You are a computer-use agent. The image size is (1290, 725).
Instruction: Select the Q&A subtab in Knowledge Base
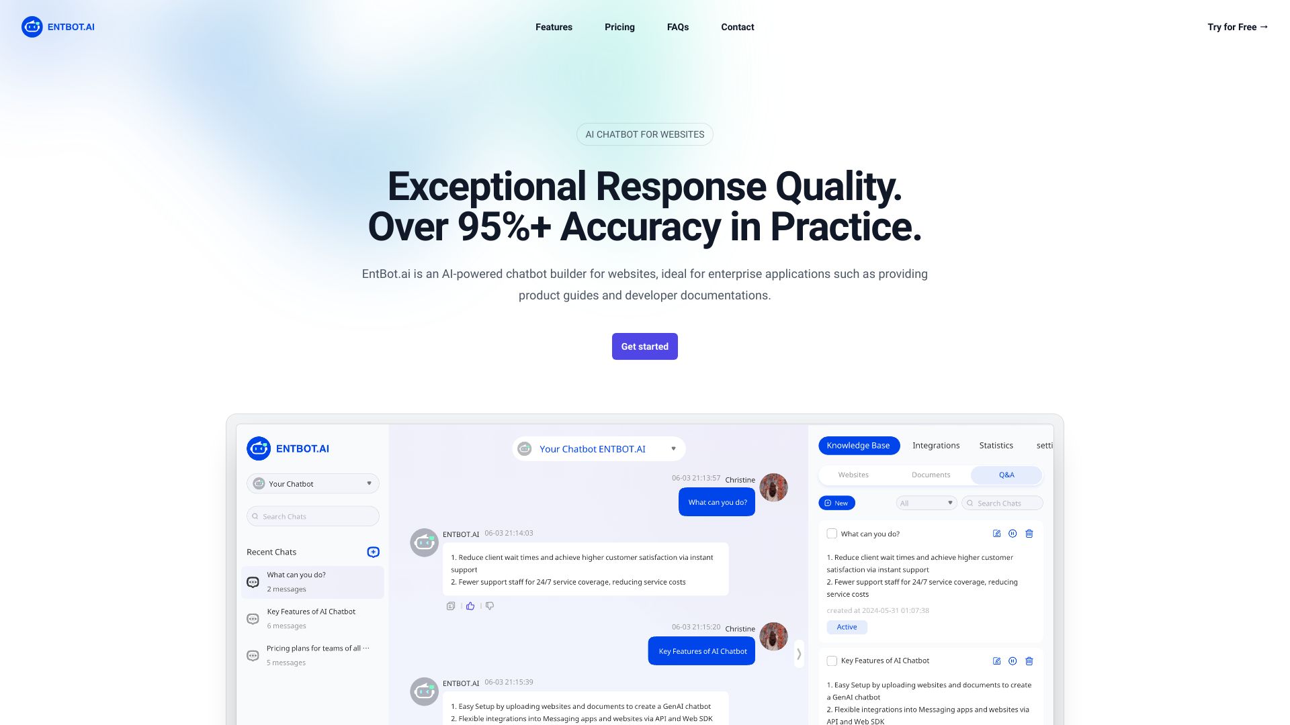pyautogui.click(x=1006, y=475)
